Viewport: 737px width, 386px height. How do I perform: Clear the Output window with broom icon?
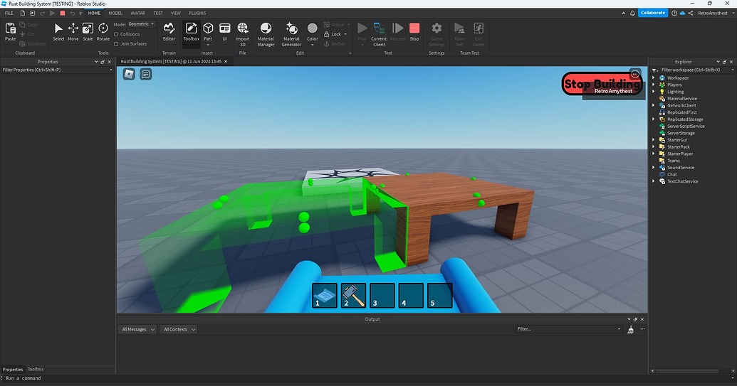(630, 330)
